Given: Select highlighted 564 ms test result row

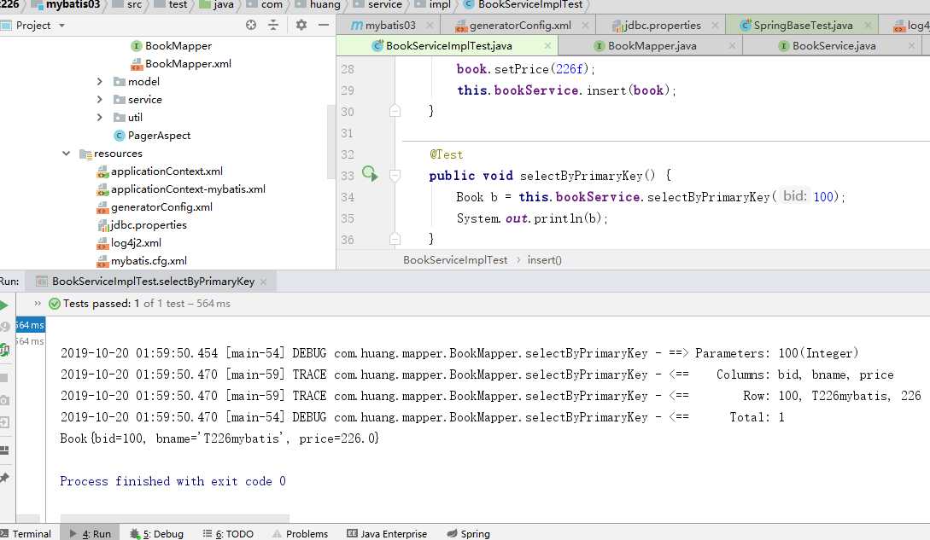Looking at the screenshot, I should [30, 325].
